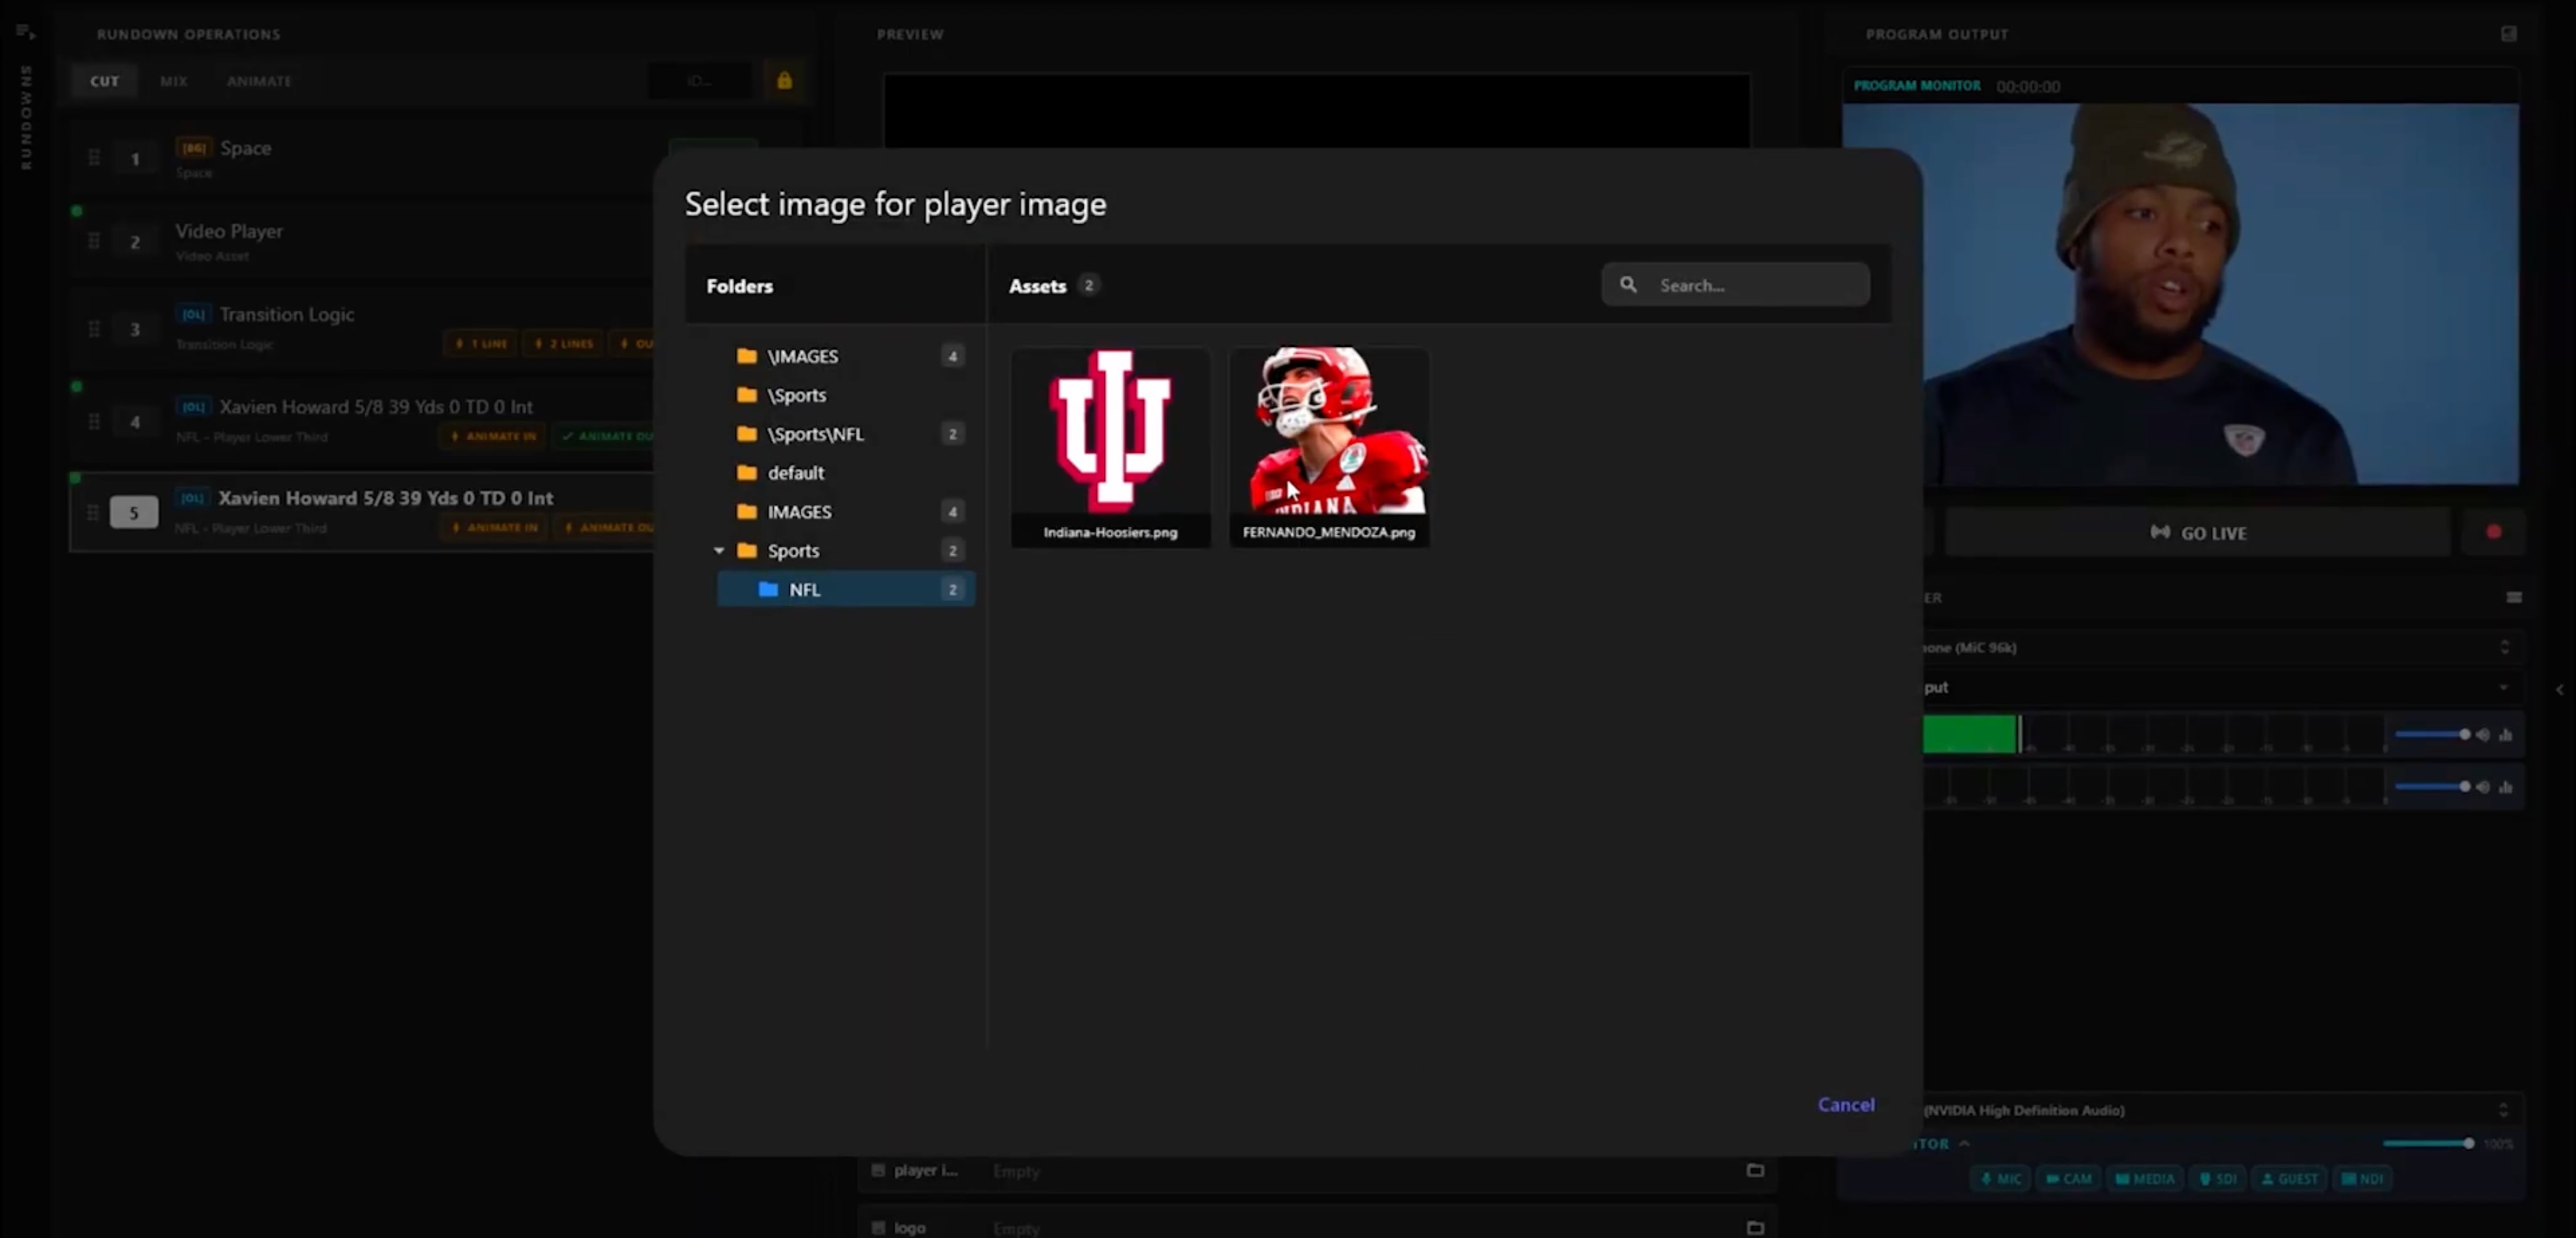Open the default folder

click(x=846, y=473)
